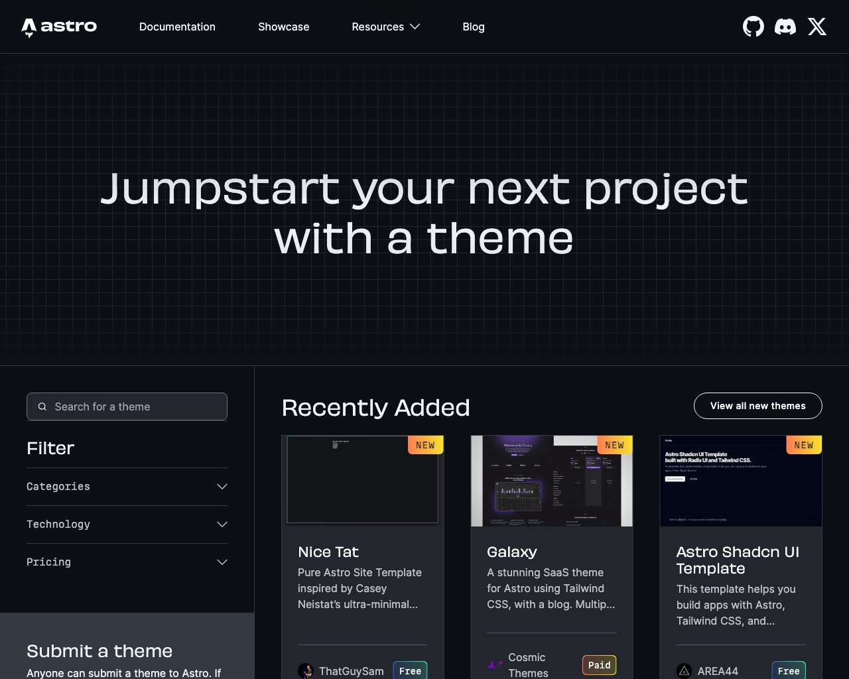Open the Resources dropdown menu

pos(386,27)
